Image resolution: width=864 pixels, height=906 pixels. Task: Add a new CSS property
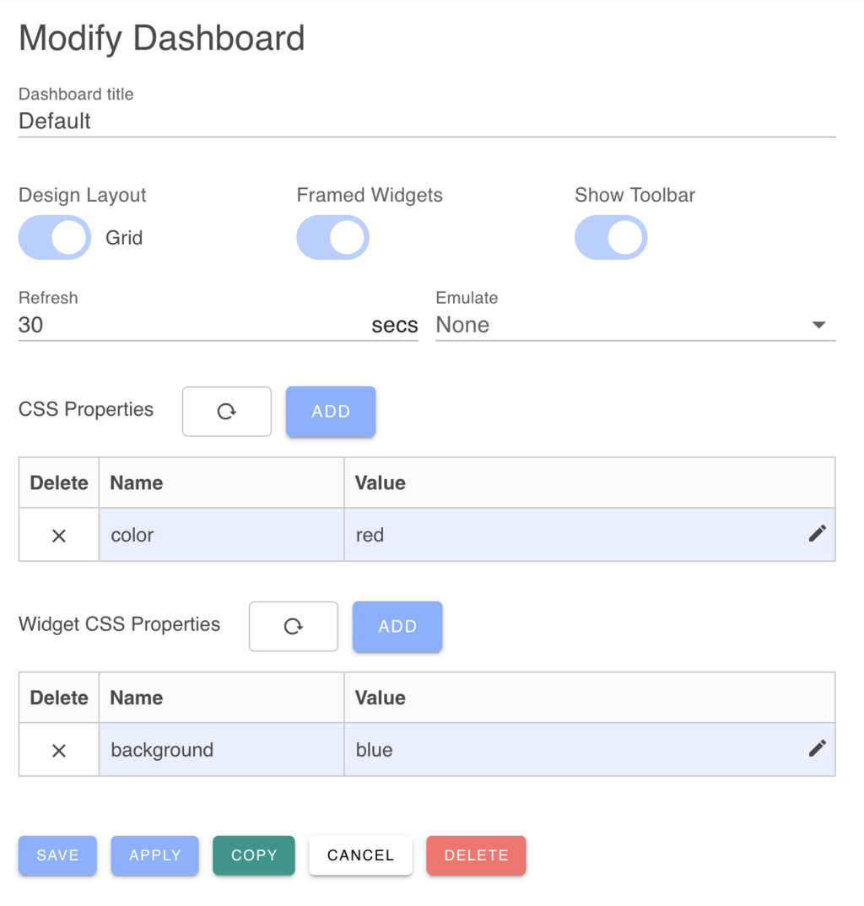330,412
